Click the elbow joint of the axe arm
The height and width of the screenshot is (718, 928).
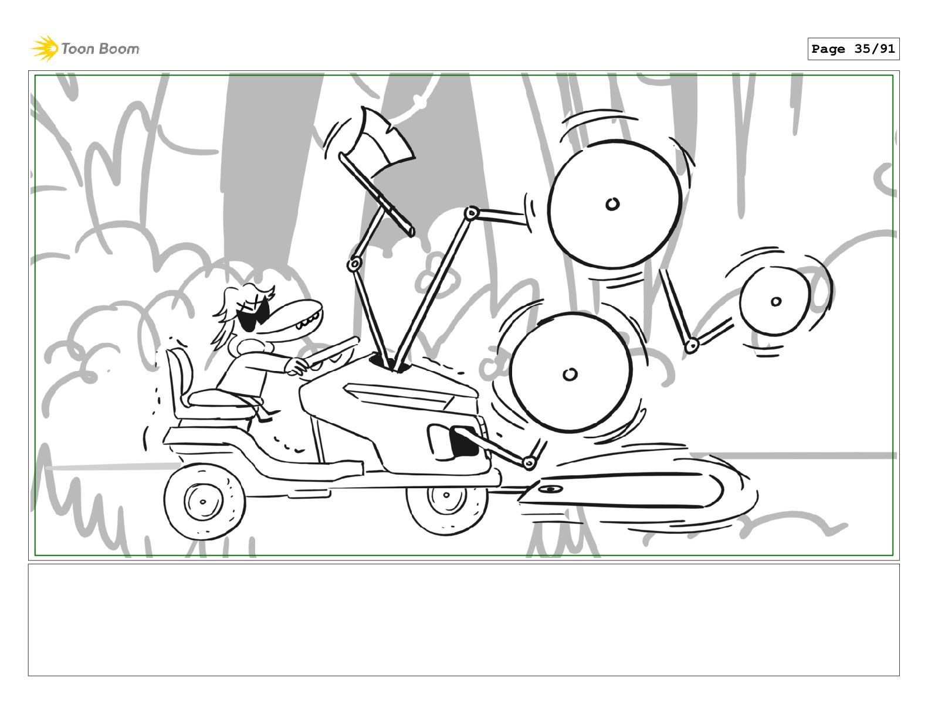coord(354,264)
